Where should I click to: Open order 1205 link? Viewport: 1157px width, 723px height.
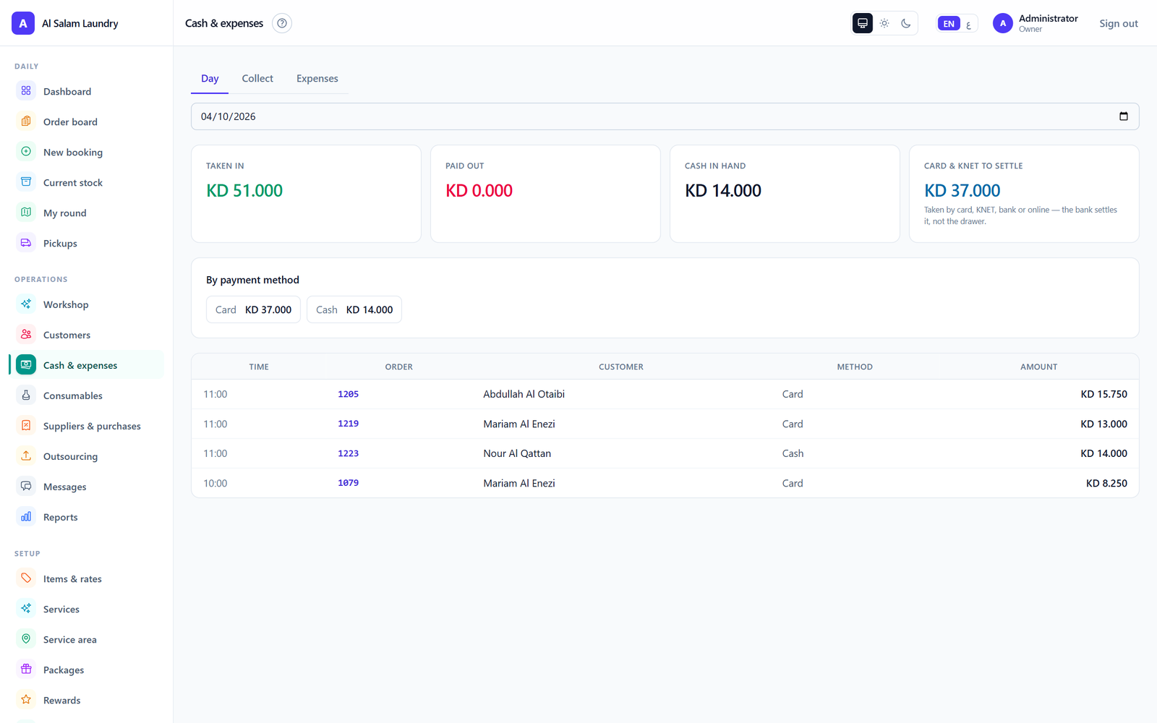(349, 394)
